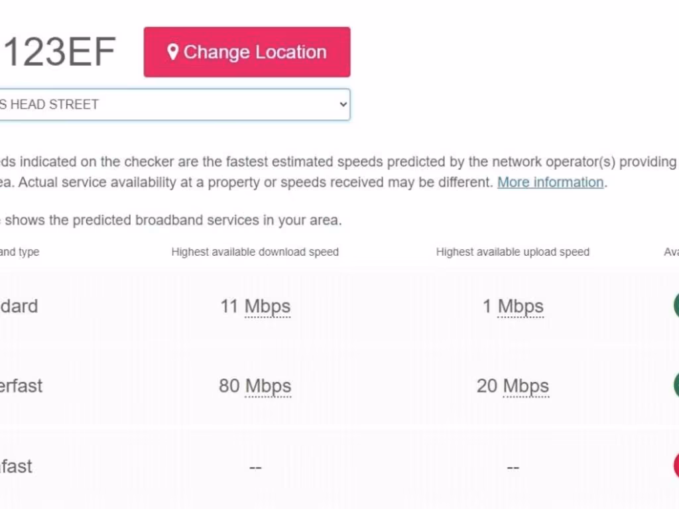Screen dimensions: 679x509
Task: Click the Mbps abbreviation beside 11
Action: [x=267, y=307]
